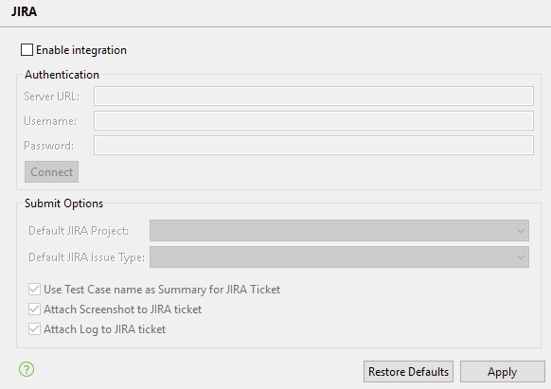The width and height of the screenshot is (551, 389).
Task: Enable the JIRA integration checkbox
Action: click(27, 50)
